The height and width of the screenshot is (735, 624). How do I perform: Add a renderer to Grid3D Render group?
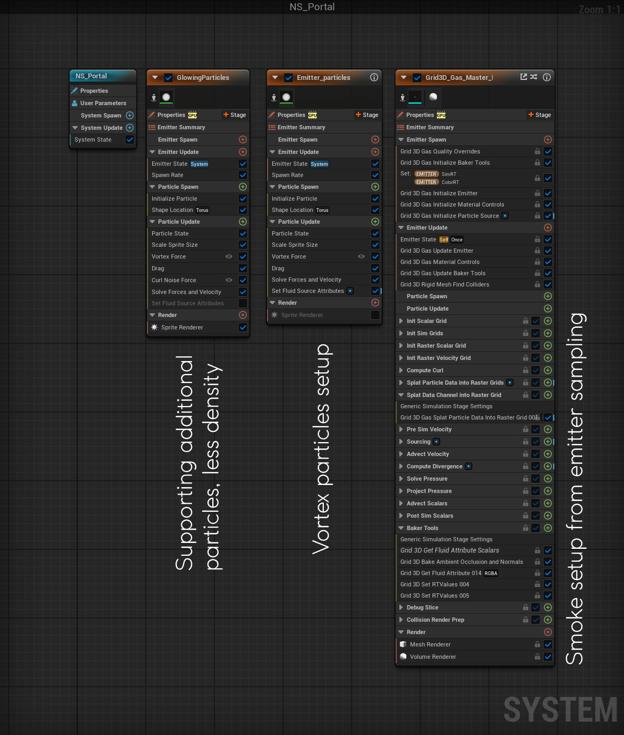[x=548, y=632]
